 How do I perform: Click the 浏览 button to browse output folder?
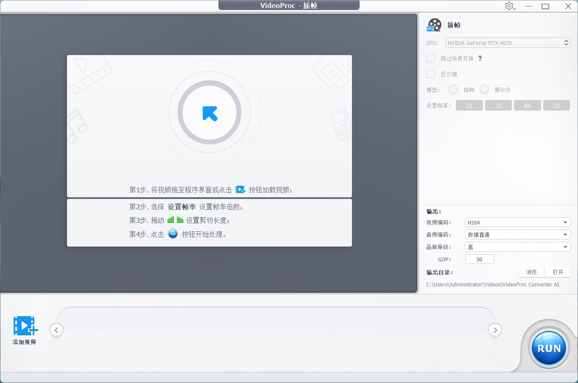pos(531,272)
